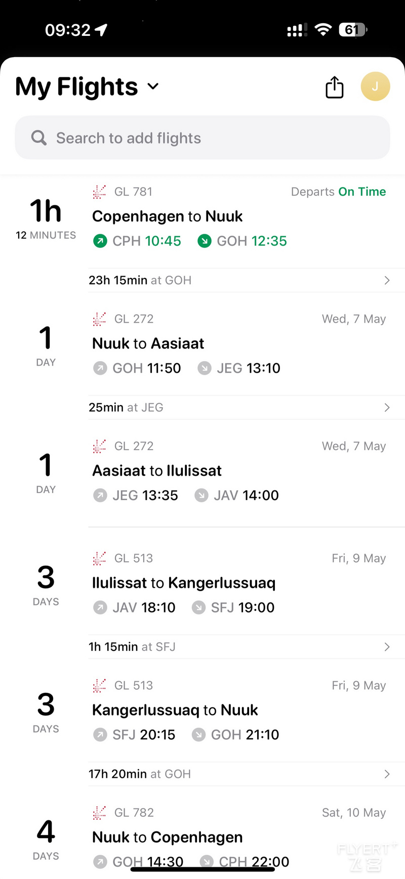Open the 23h 15min at GOH layover chevron
405x879 pixels.
(x=387, y=280)
